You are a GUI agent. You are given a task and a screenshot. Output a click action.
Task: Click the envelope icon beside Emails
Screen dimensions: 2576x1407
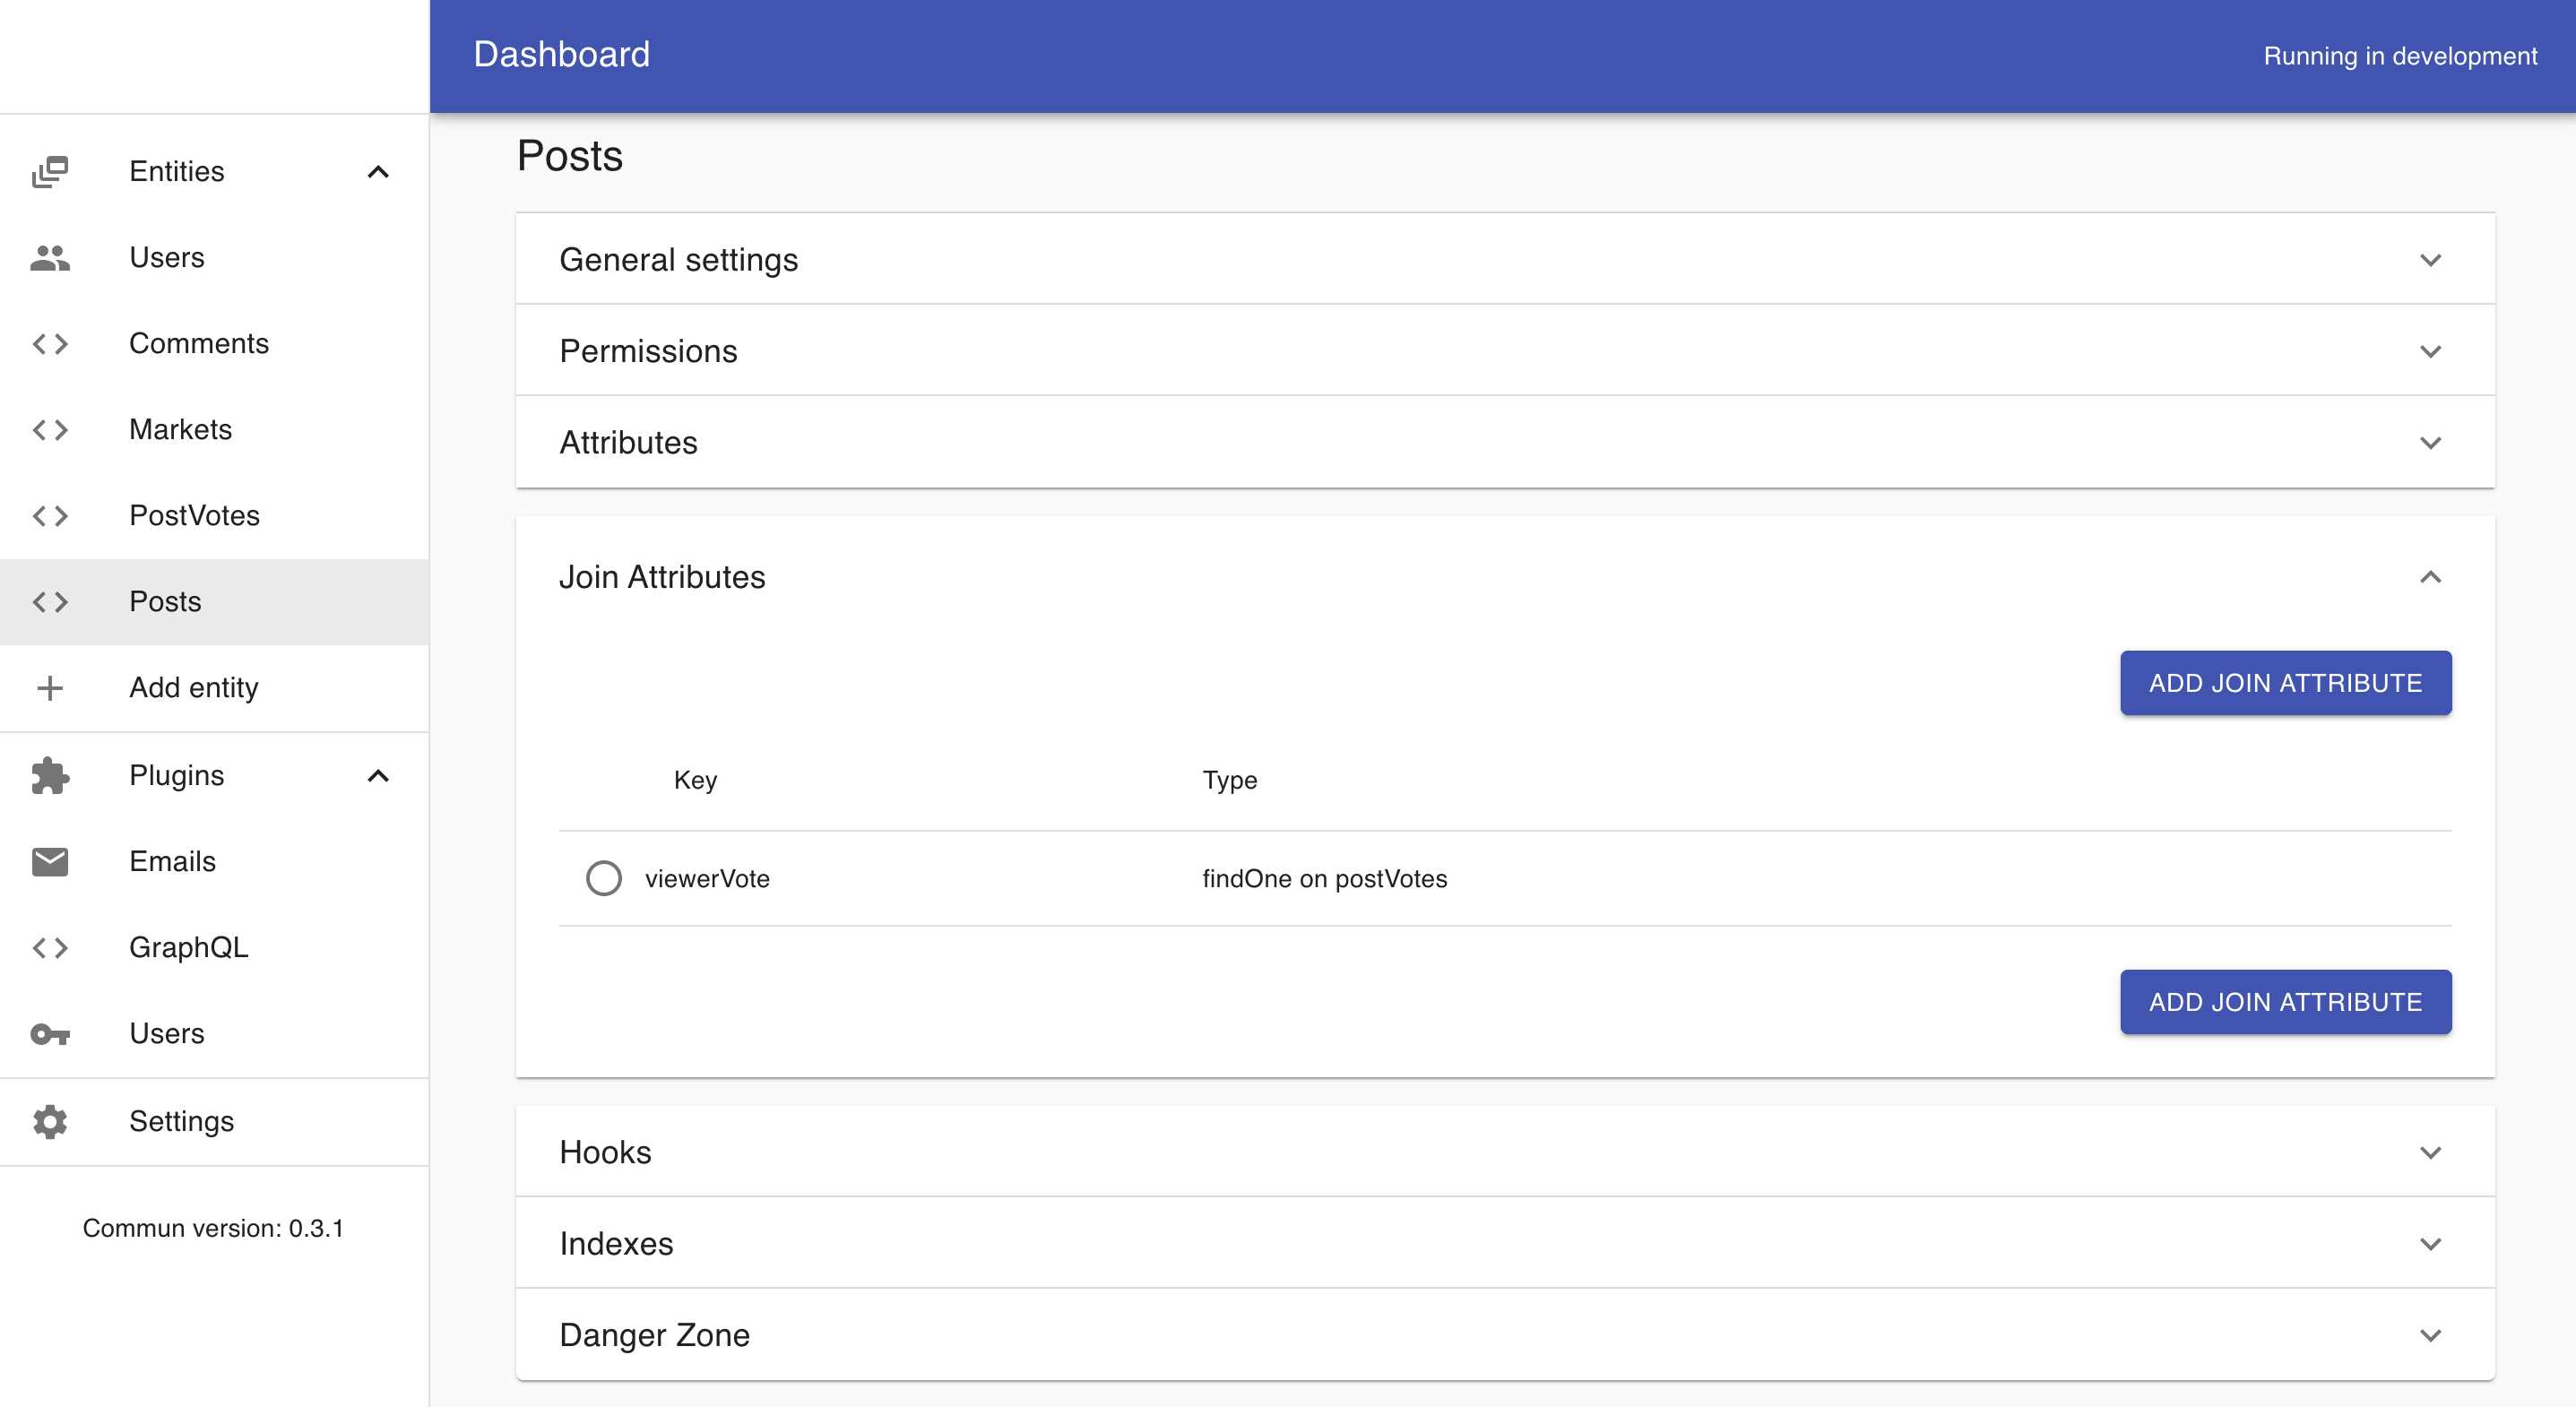50,862
